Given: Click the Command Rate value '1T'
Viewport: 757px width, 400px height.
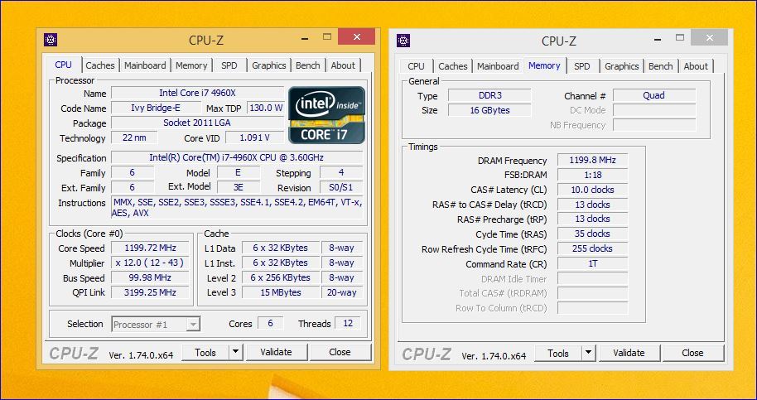Looking at the screenshot, I should tap(592, 264).
